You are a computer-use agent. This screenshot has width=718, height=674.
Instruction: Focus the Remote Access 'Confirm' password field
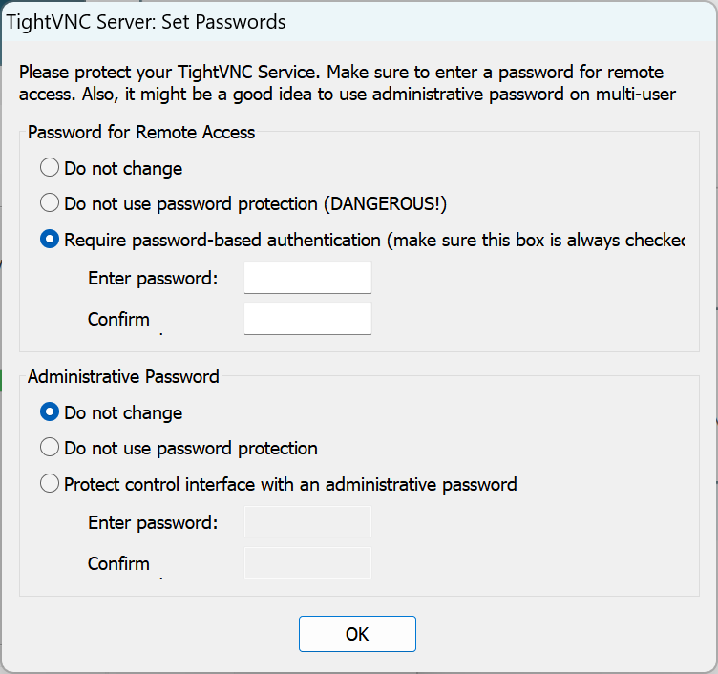tap(307, 319)
